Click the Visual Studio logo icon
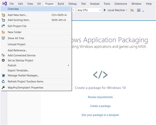 click(5, 4)
